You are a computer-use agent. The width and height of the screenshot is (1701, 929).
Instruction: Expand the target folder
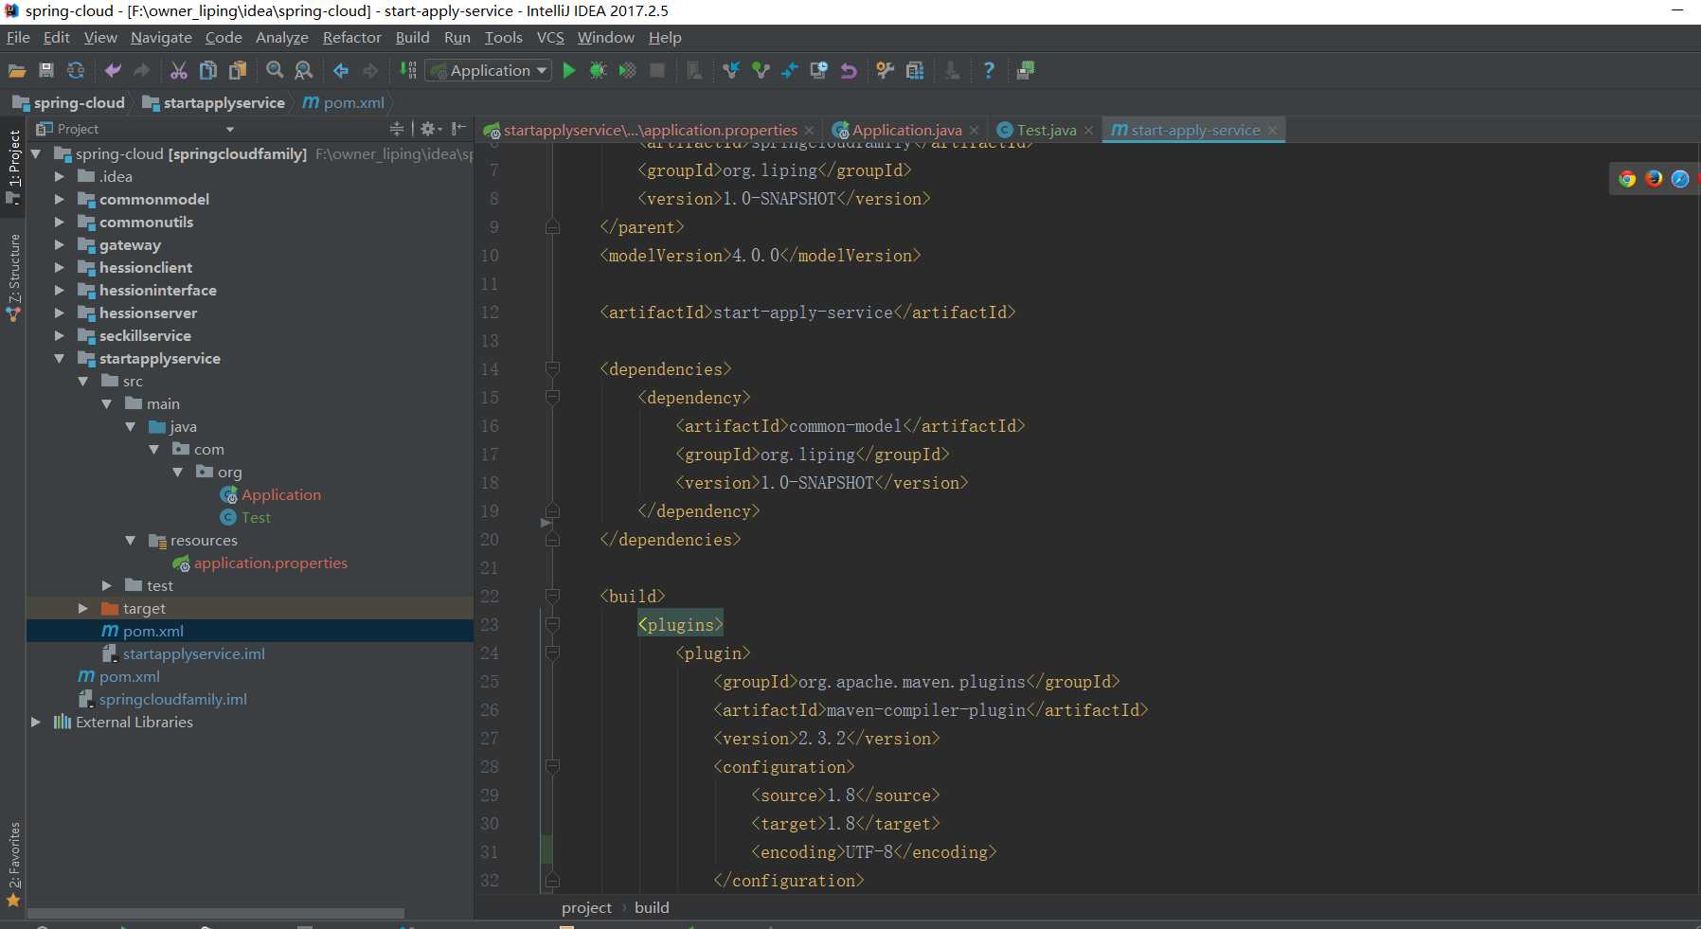(82, 608)
